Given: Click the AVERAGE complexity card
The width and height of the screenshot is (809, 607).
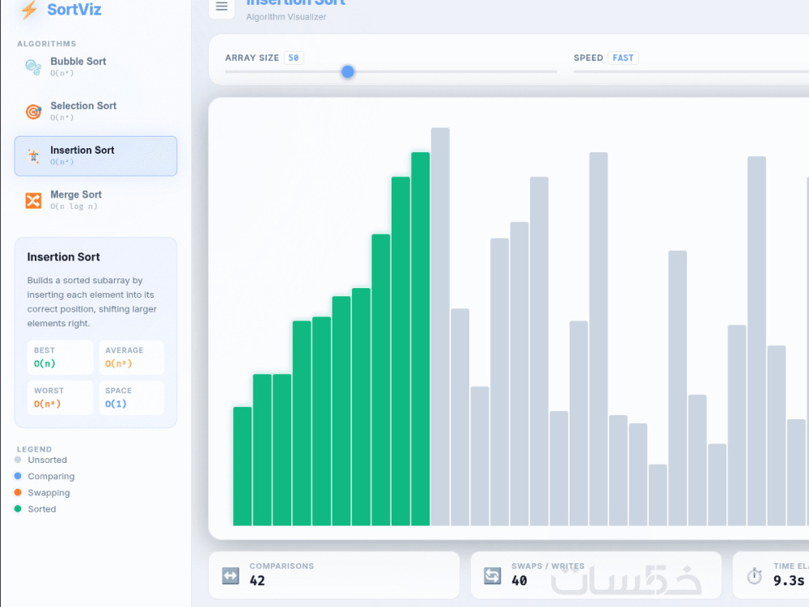Looking at the screenshot, I should point(132,357).
